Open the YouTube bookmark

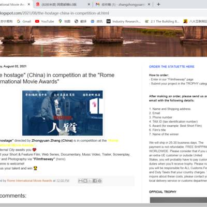[x=45, y=21]
